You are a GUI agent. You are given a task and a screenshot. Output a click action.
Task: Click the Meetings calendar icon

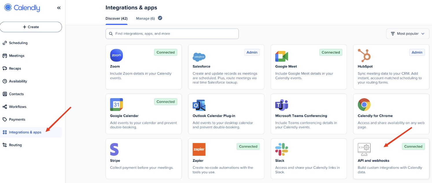coord(5,56)
